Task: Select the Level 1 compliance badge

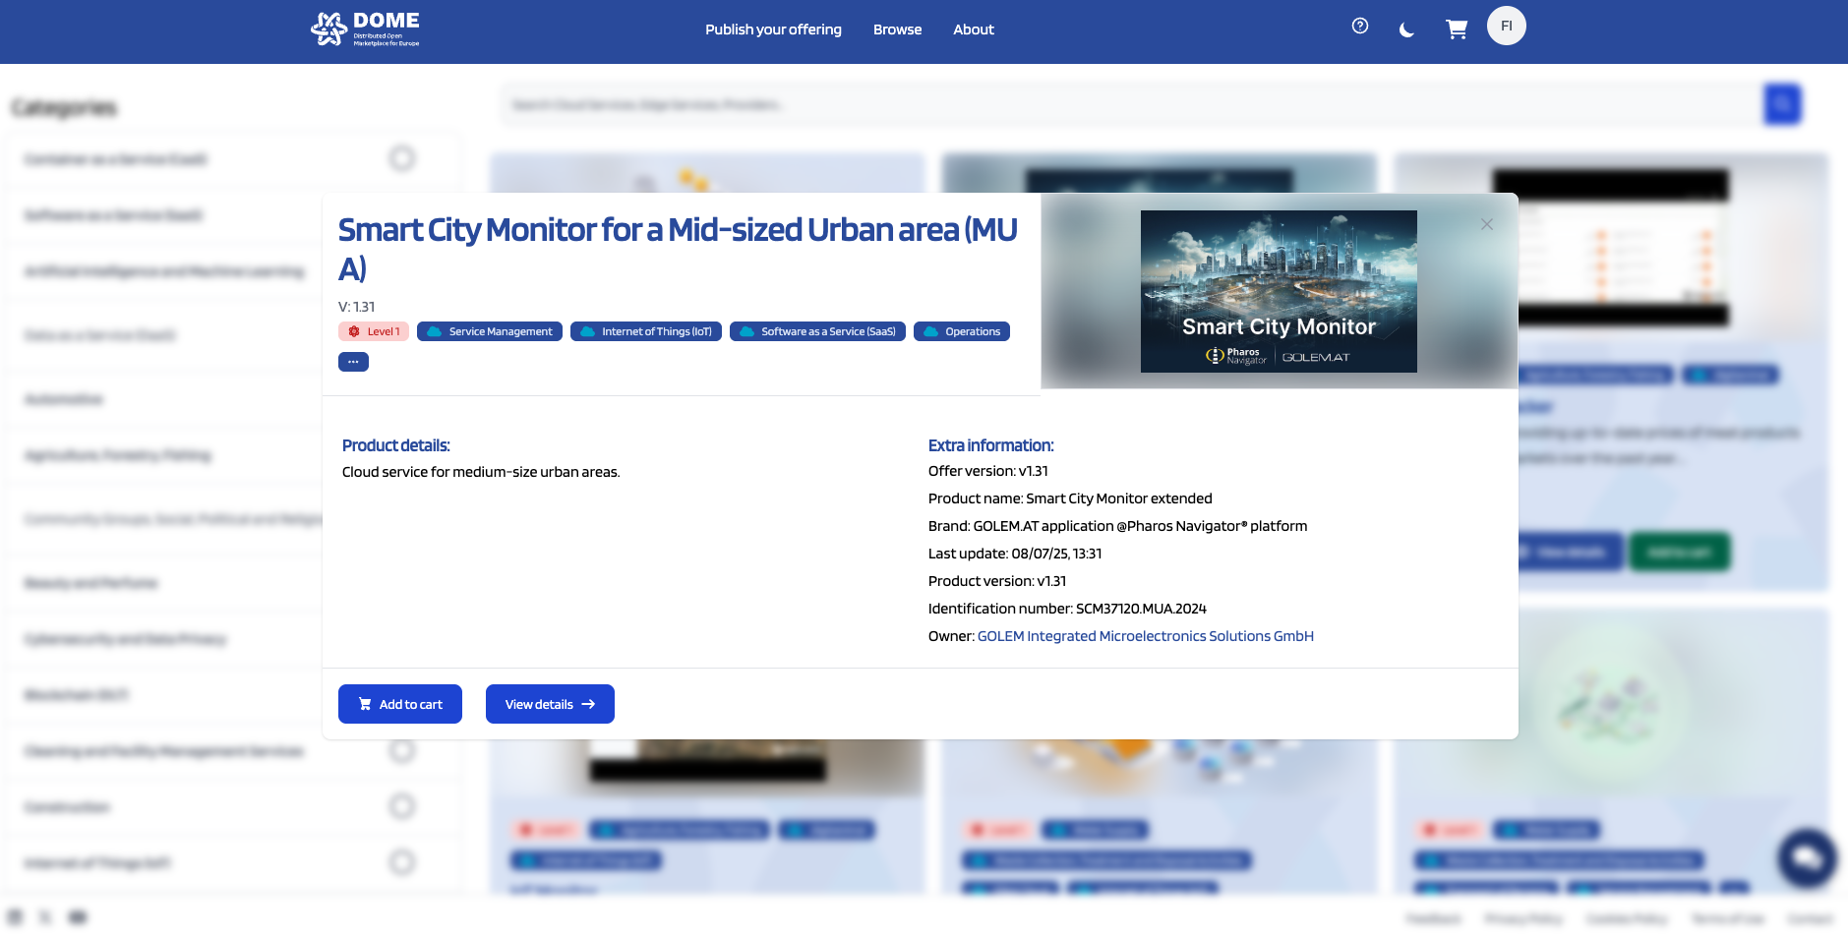Action: click(x=374, y=331)
